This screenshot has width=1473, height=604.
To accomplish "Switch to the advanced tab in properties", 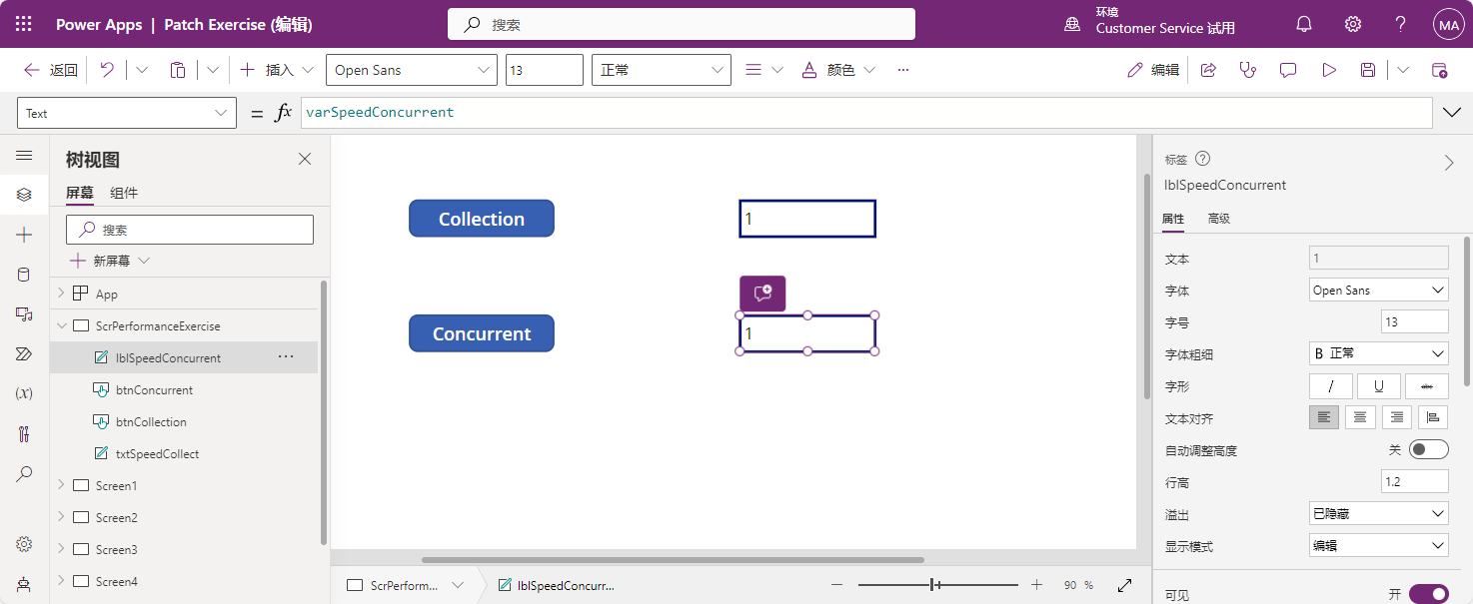I will pos(1218,219).
